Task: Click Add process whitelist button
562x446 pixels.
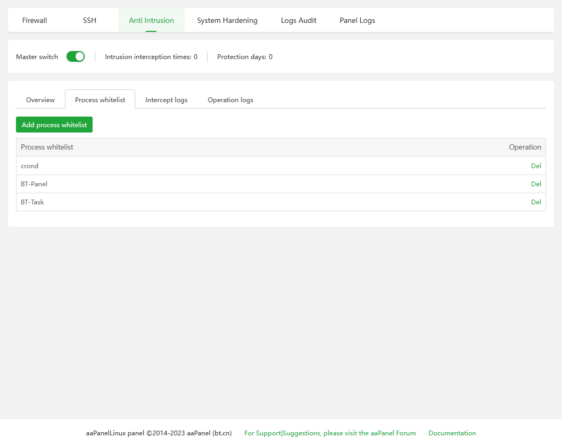Action: (54, 125)
